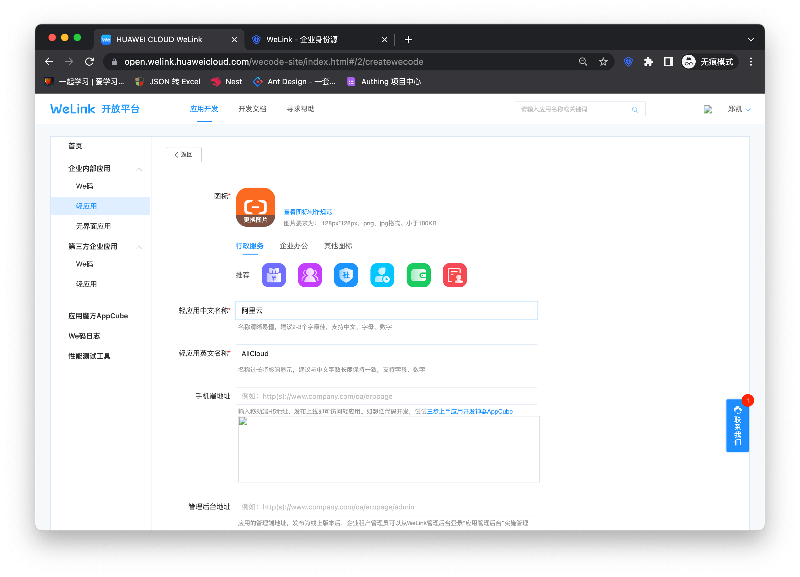Click the 更换图片 icon to replace app icon
Viewport: 800px width, 577px height.
[x=255, y=219]
